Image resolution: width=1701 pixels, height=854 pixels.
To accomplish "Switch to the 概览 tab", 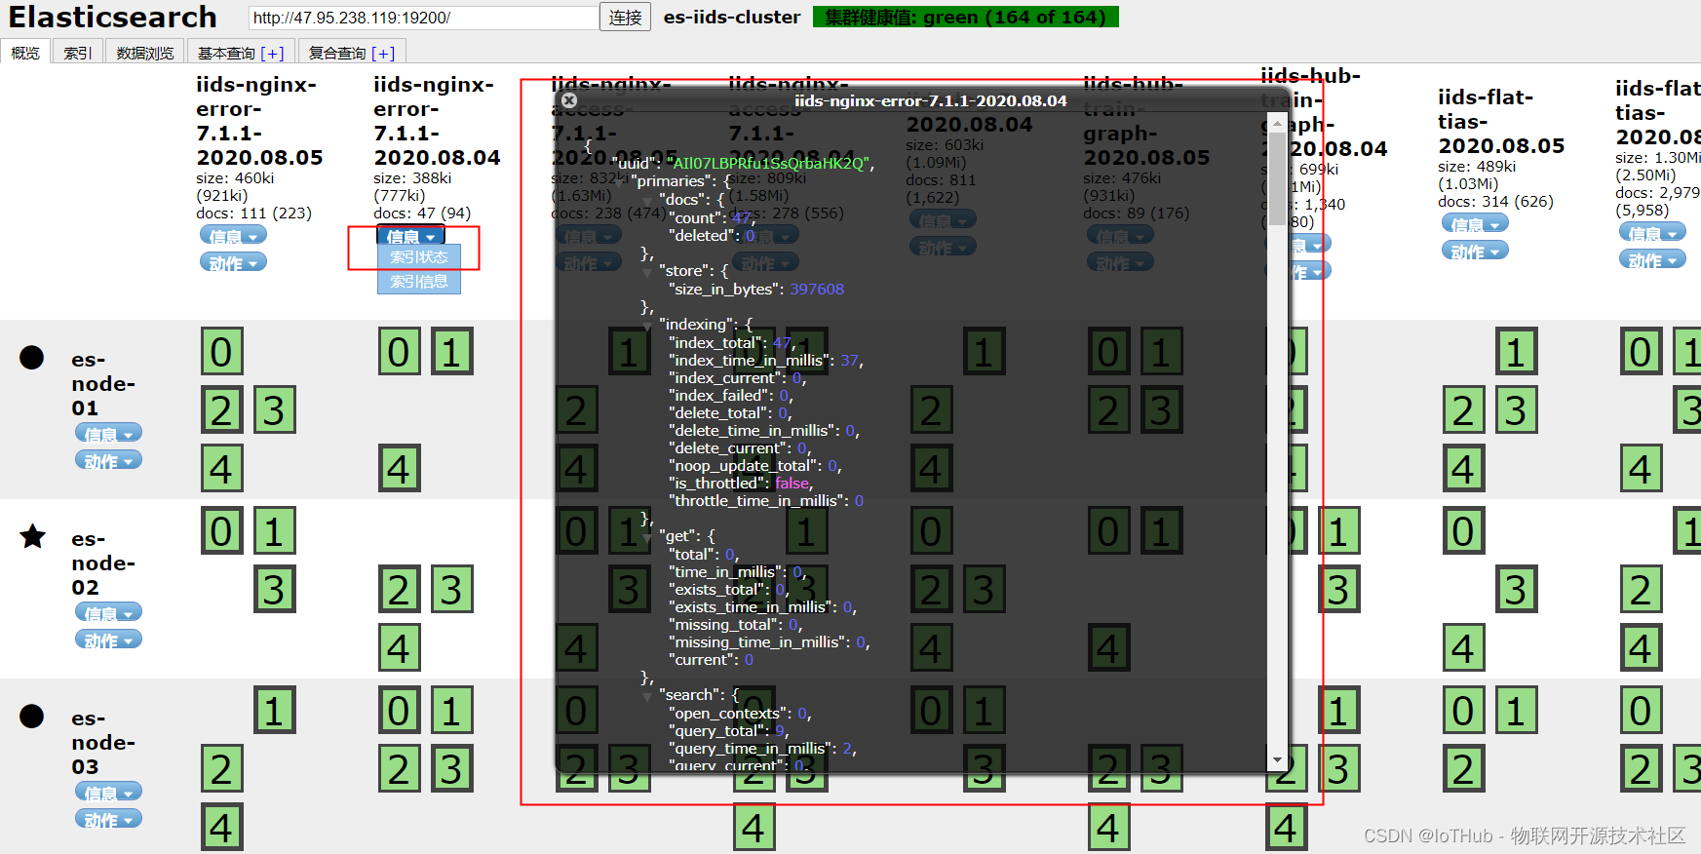I will point(25,53).
